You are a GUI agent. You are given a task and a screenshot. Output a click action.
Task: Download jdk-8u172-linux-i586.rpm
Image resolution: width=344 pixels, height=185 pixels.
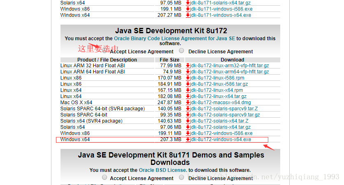pyautogui.click(x=217, y=78)
